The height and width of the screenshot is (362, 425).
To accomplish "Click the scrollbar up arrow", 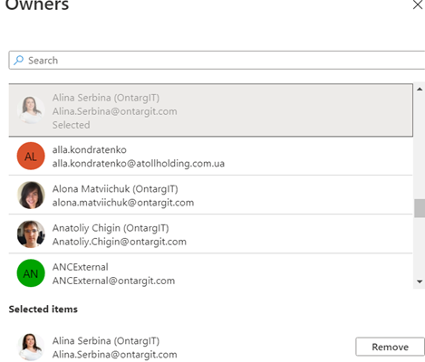I will (420, 89).
